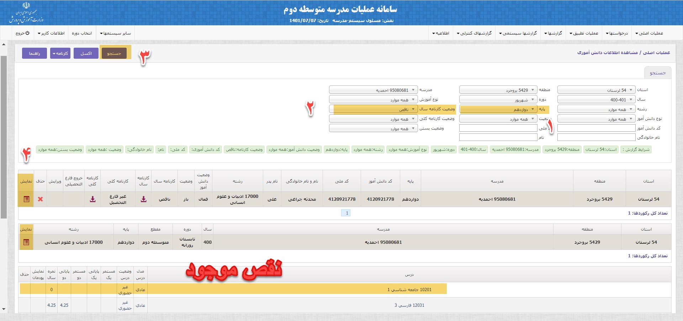
Task: Download the overall report card (کارنامه کلی)
Action: (92, 199)
